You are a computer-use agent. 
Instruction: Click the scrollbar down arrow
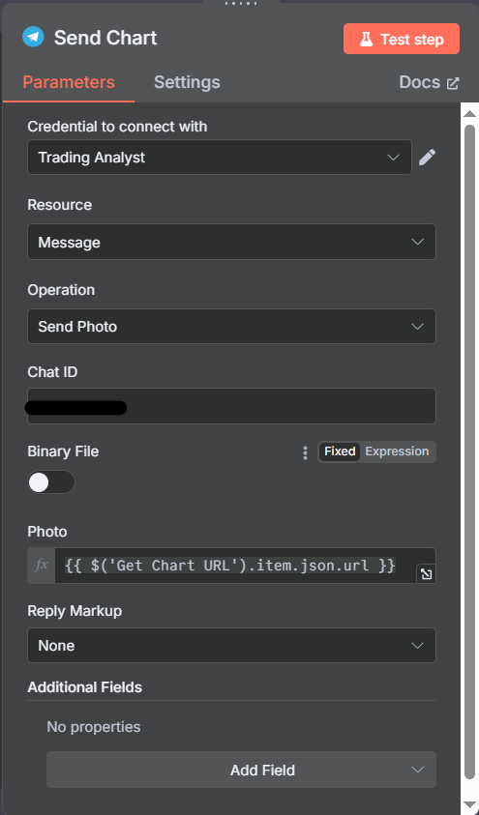469,805
